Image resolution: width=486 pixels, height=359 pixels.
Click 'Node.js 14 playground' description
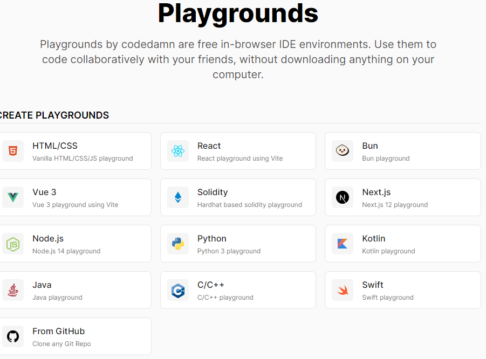(x=66, y=251)
